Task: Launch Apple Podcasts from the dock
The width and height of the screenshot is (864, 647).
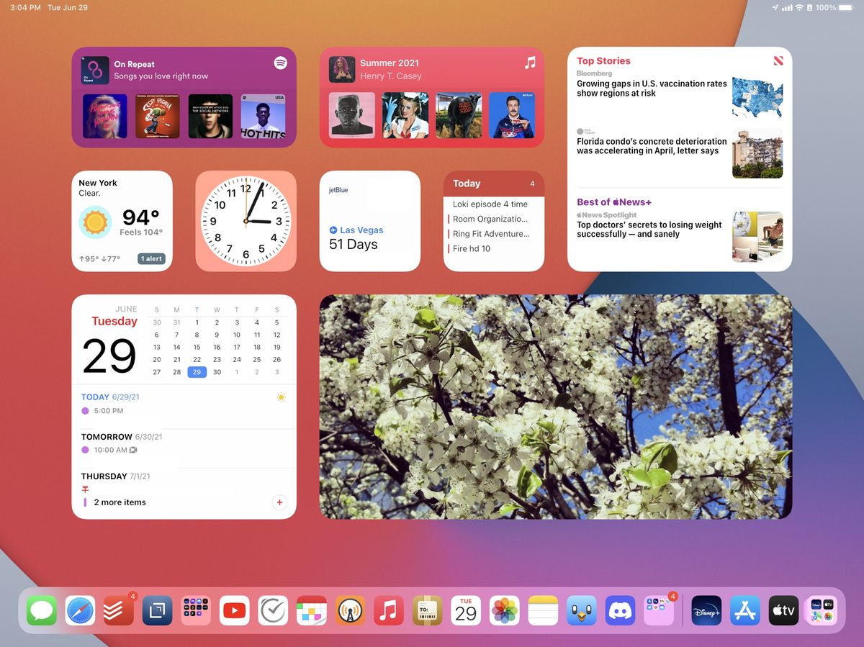Action: pos(350,610)
